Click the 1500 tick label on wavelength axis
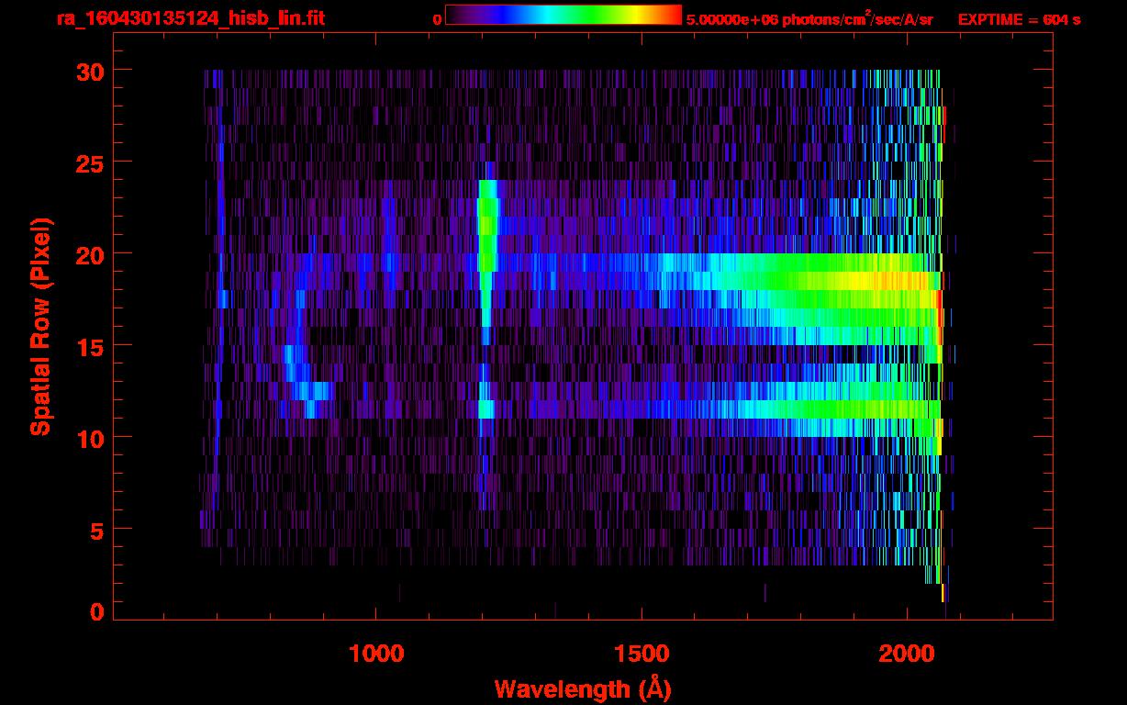Viewport: 1127px width, 705px height. 641,653
